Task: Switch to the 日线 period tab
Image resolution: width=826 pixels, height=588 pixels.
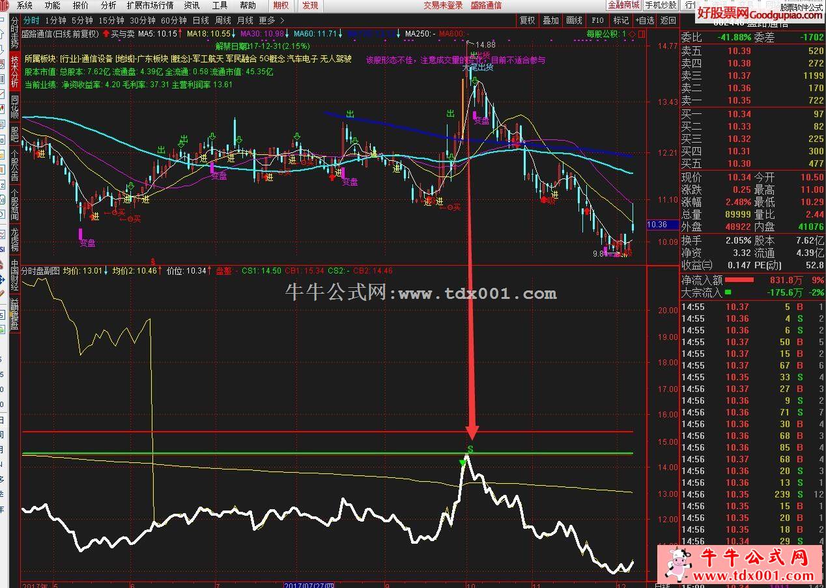Action: (x=201, y=20)
